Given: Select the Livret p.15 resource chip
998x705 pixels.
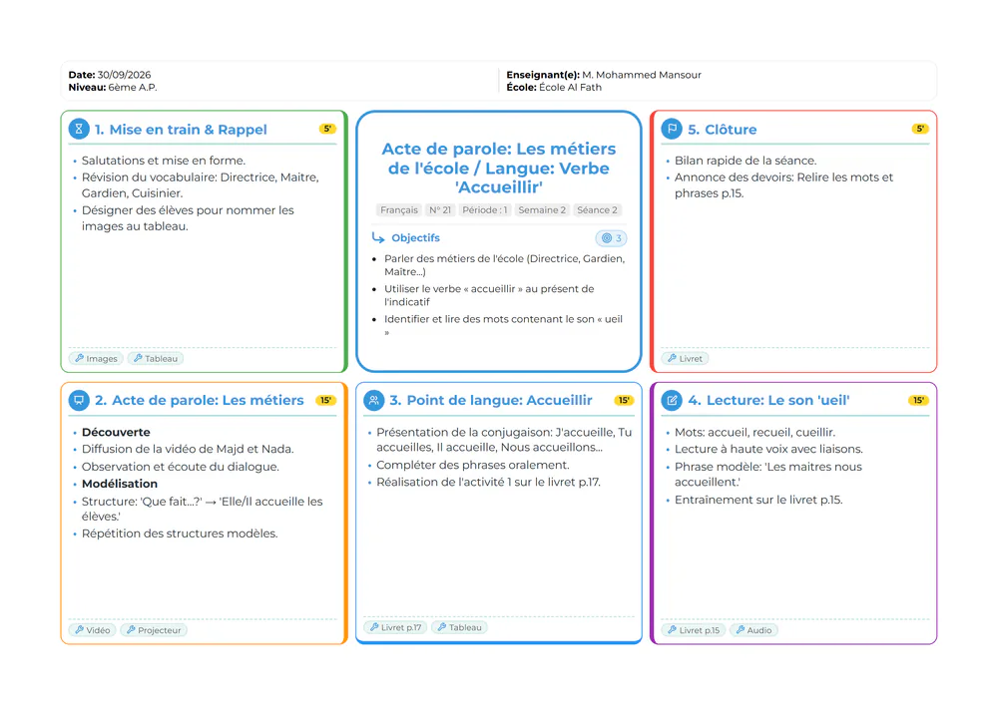Looking at the screenshot, I should click(694, 630).
